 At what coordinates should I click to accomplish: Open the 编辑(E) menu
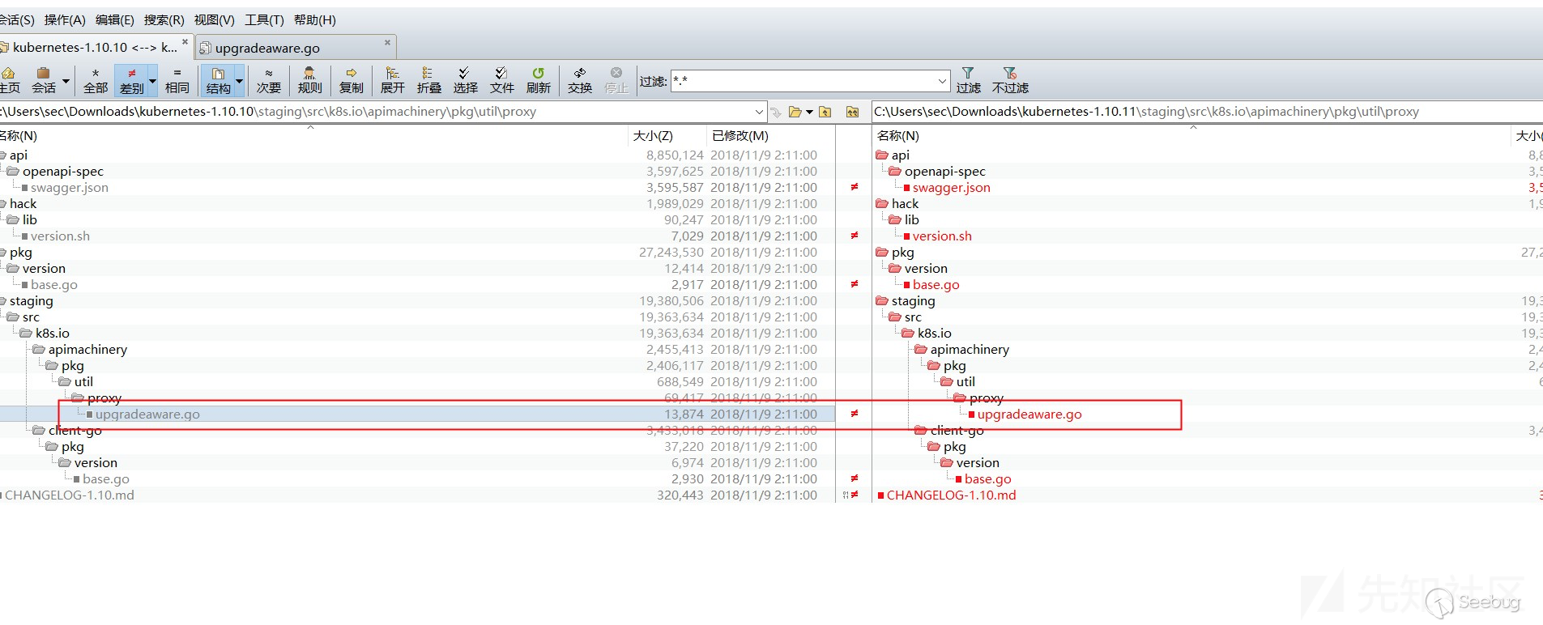pos(115,20)
